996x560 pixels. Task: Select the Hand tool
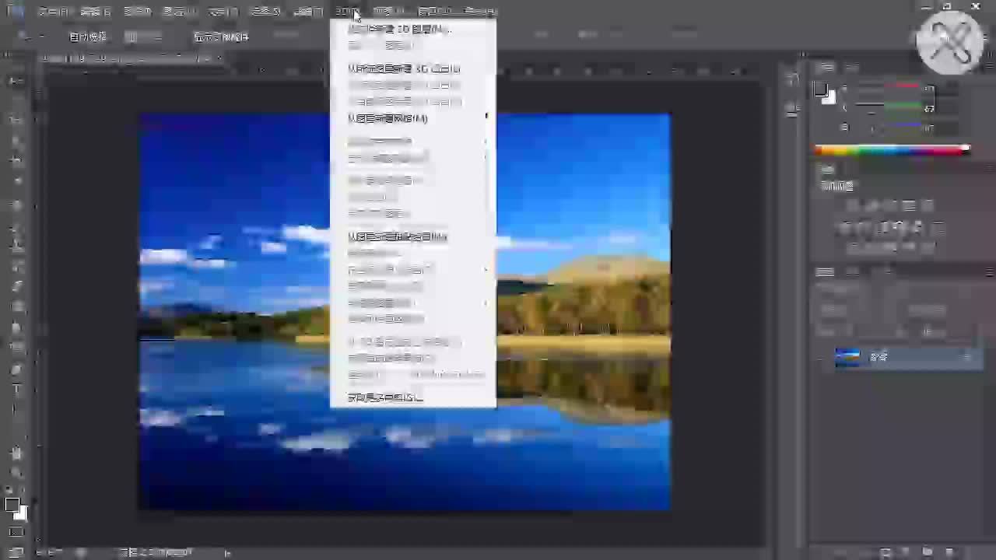16,453
